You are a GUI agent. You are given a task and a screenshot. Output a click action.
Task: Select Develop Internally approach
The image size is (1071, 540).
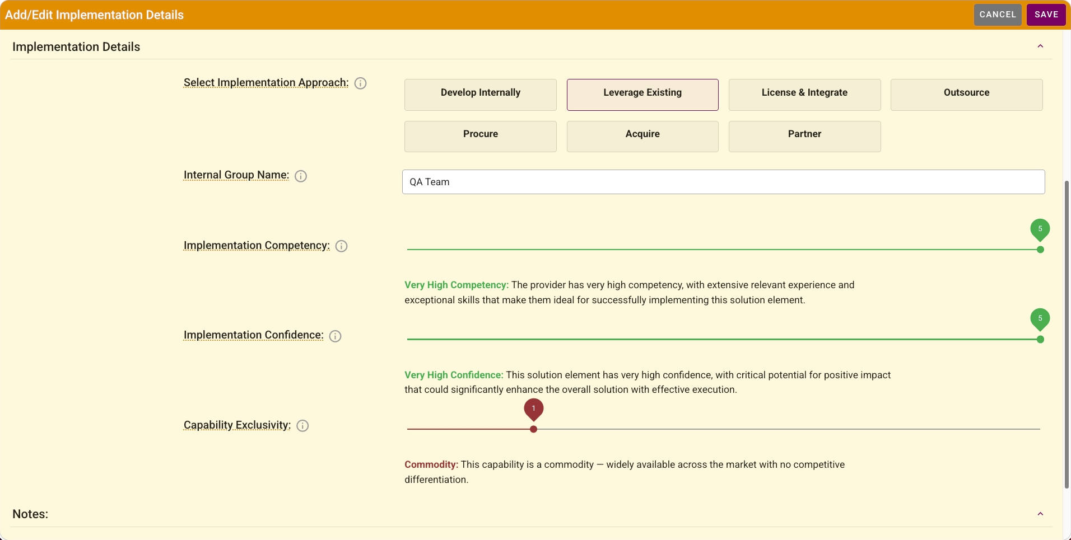pyautogui.click(x=481, y=95)
